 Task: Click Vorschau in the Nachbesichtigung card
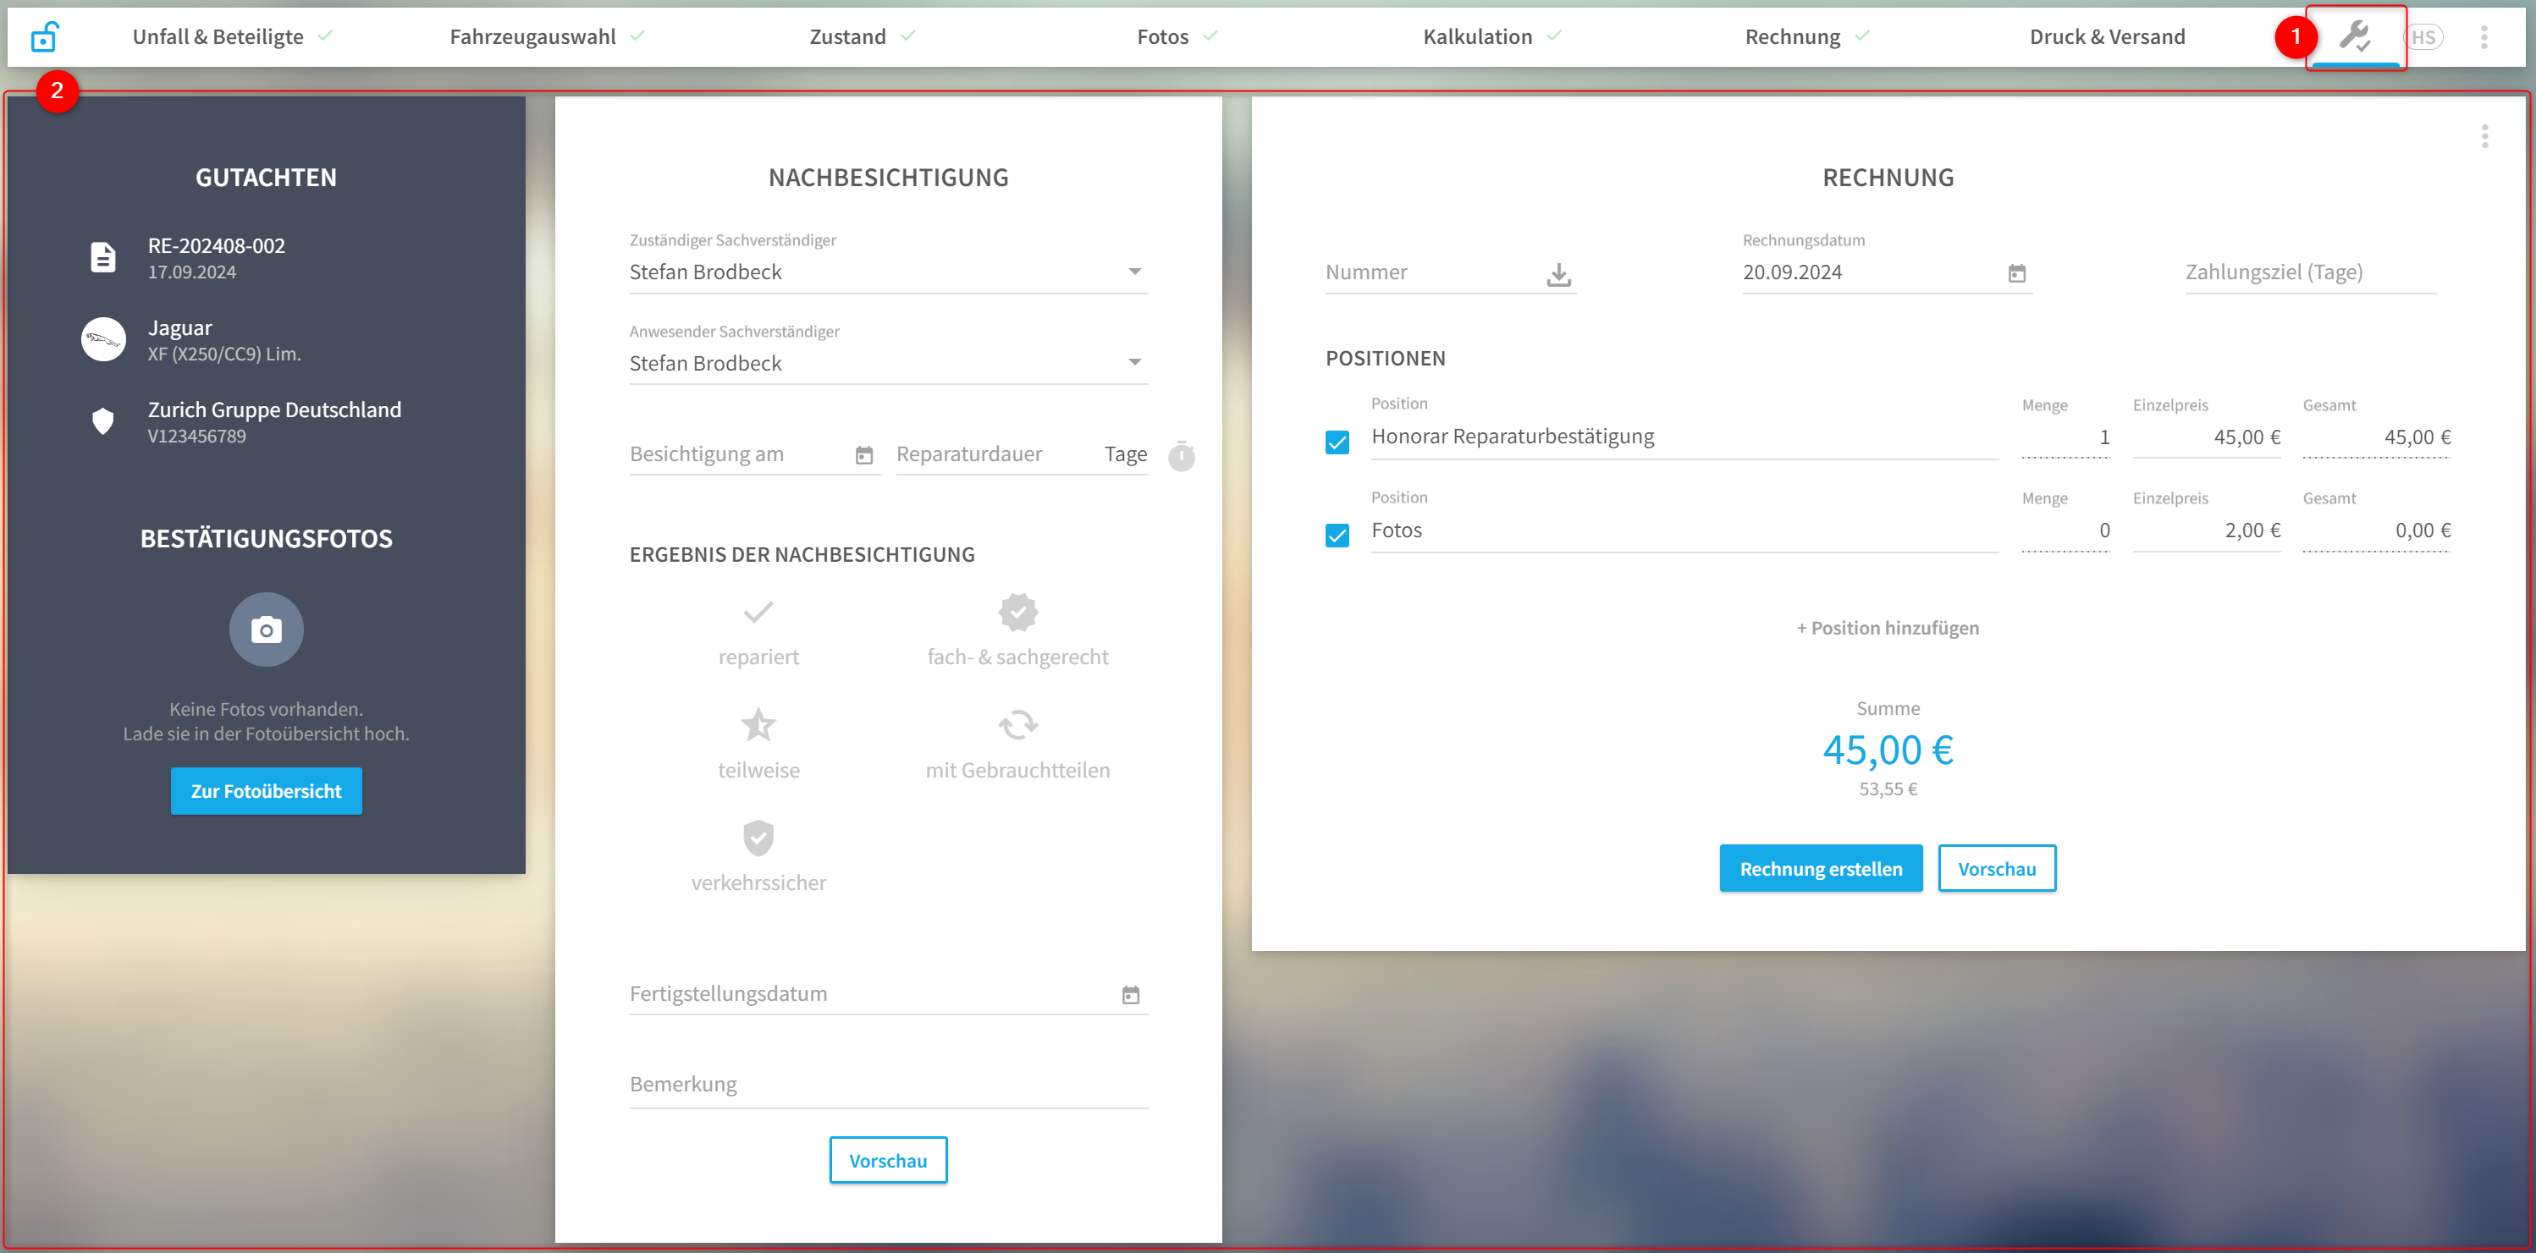pos(888,1162)
